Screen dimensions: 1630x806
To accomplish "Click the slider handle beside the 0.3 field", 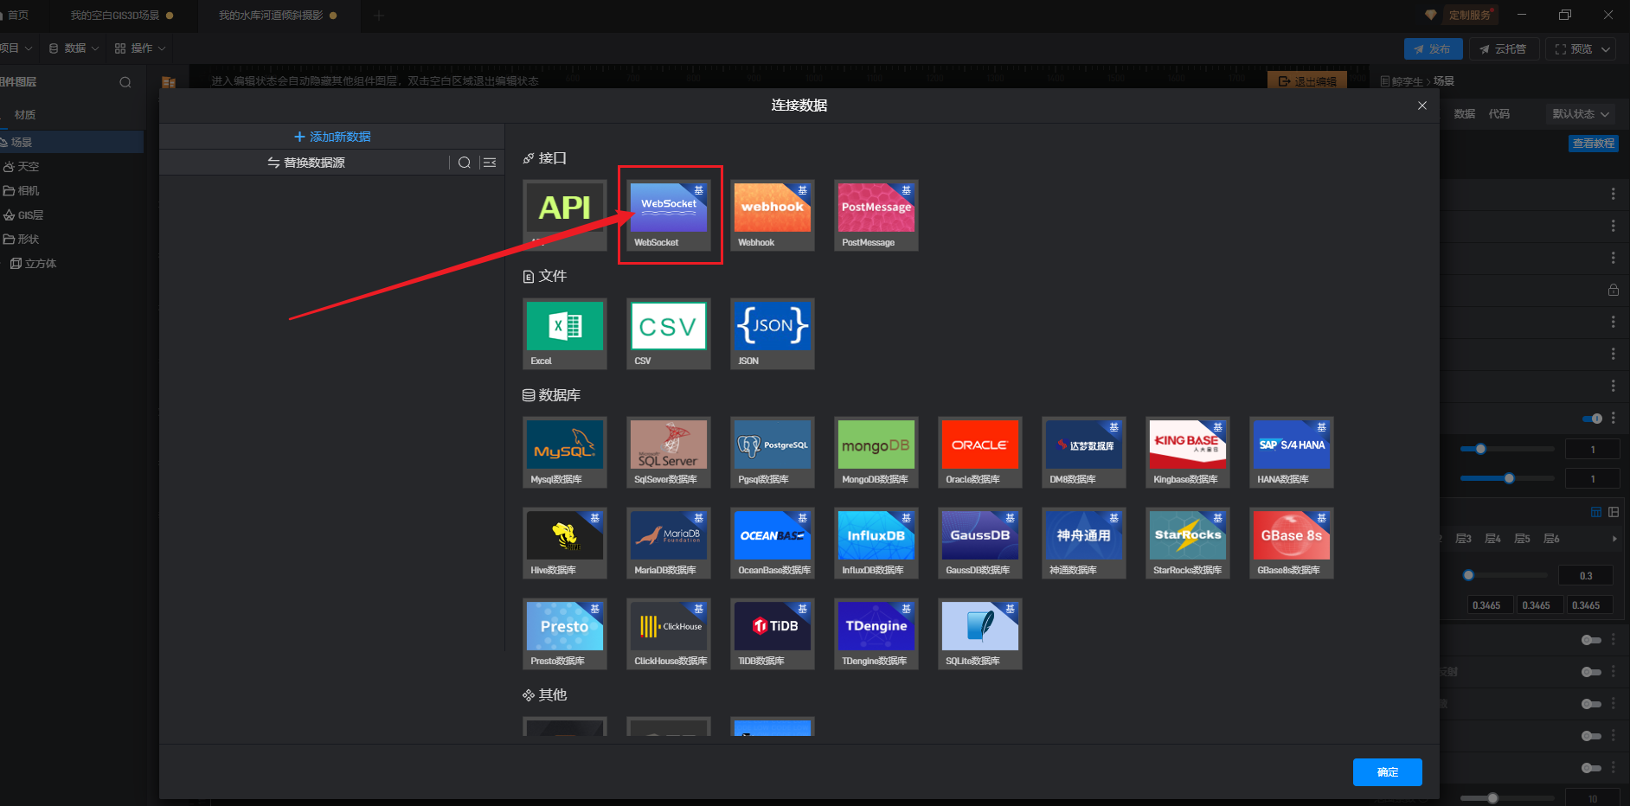I will point(1468,575).
